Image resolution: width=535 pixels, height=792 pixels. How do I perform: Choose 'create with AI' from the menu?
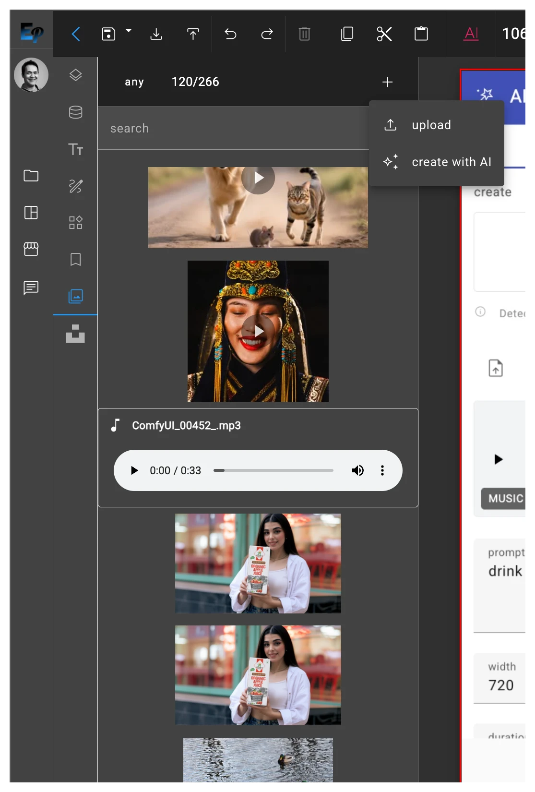coord(437,162)
